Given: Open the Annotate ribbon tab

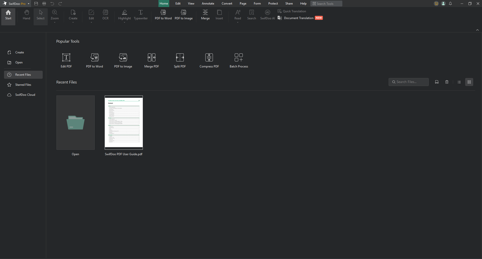Looking at the screenshot, I should coord(208,4).
